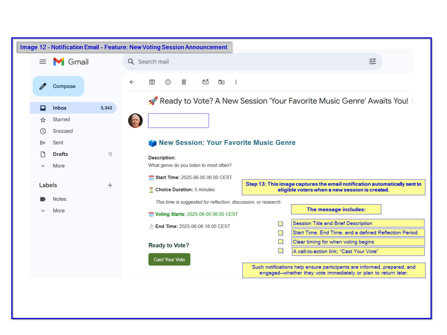Click the 'End Time: 2025-06-06 18:00 CEST' line
This screenshot has width=447, height=335.
pyautogui.click(x=189, y=226)
